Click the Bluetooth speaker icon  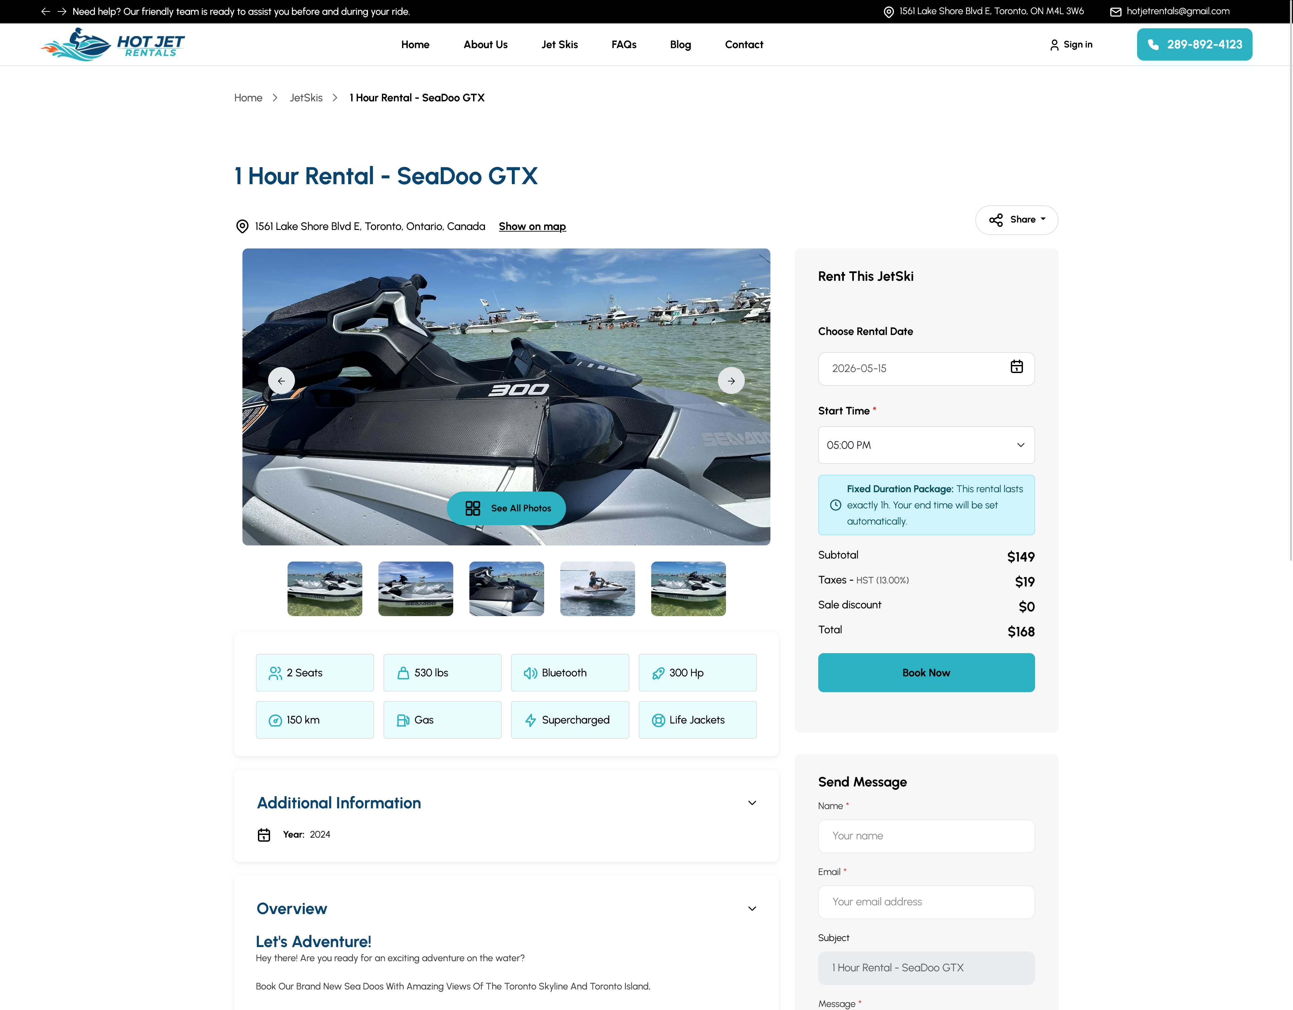[x=530, y=673]
